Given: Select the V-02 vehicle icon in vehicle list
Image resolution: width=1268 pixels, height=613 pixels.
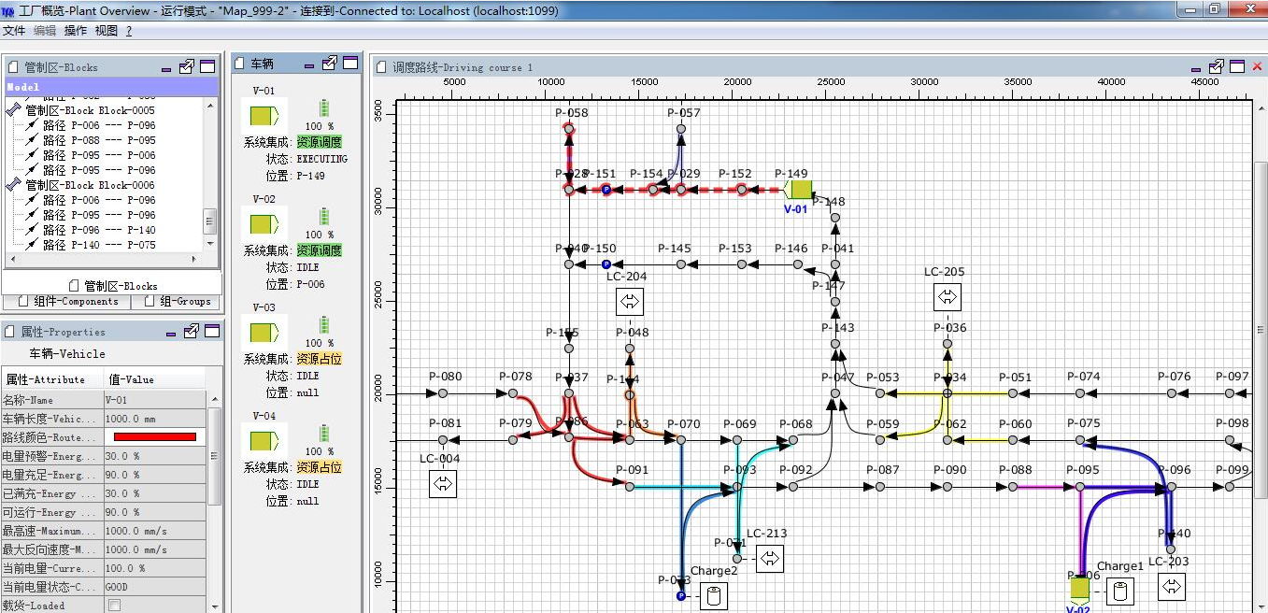Looking at the screenshot, I should pos(262,225).
